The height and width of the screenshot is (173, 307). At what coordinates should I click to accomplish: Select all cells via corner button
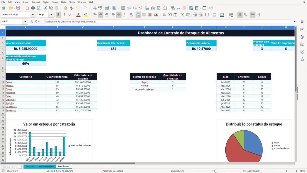3,27
